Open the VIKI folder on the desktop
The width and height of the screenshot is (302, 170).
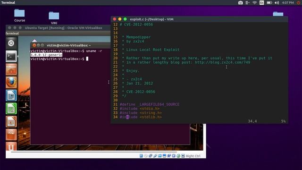(x=54, y=18)
